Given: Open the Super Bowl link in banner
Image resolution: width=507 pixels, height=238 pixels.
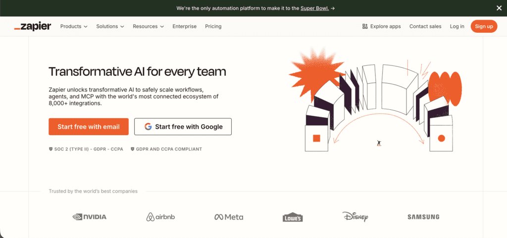Looking at the screenshot, I should (314, 8).
